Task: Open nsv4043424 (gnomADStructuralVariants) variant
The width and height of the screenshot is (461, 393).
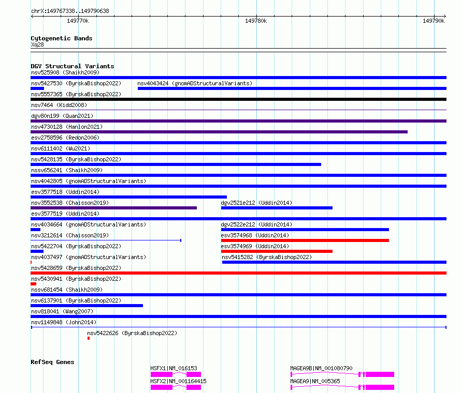Action: 195,83
